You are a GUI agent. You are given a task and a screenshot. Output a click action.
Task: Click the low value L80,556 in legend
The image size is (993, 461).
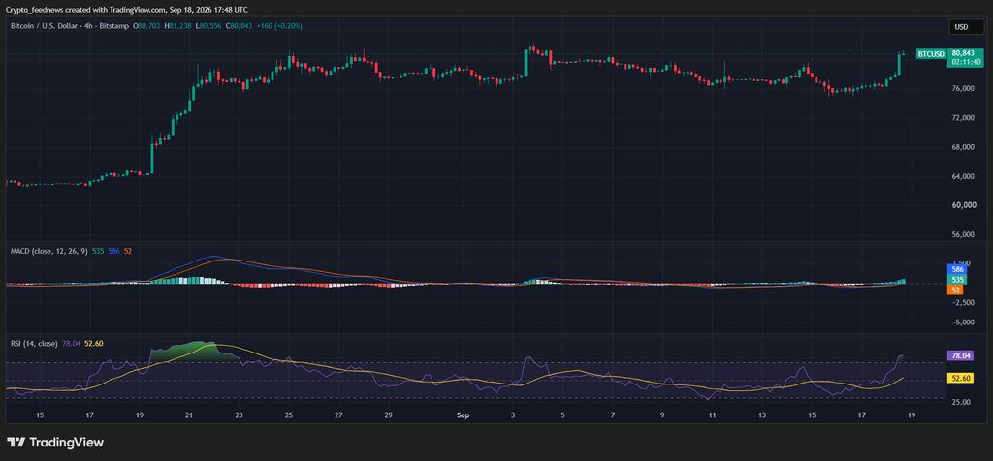[x=209, y=26]
